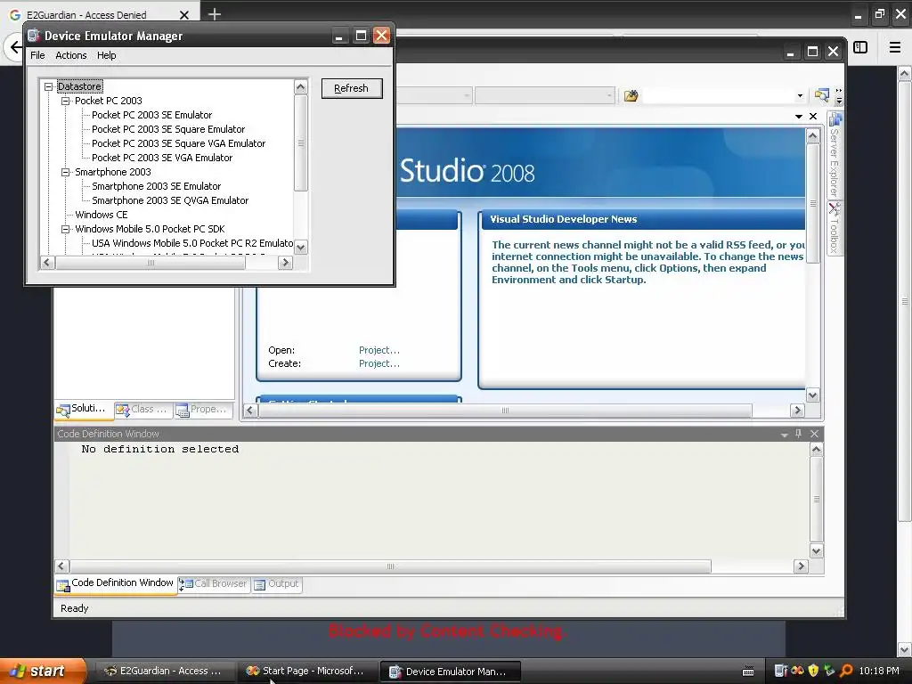Close the E2Guardian Access Denied browser tab
This screenshot has width=912, height=684.
click(184, 15)
